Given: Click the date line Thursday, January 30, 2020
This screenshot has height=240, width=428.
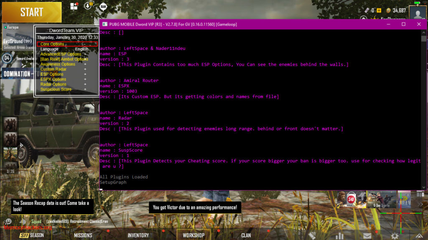Looking at the screenshot, I should [68, 37].
